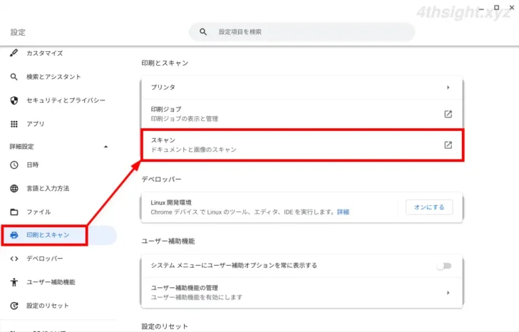The width and height of the screenshot is (519, 332).
Task: Click the search icon in settings search bar
Action: tap(203, 32)
